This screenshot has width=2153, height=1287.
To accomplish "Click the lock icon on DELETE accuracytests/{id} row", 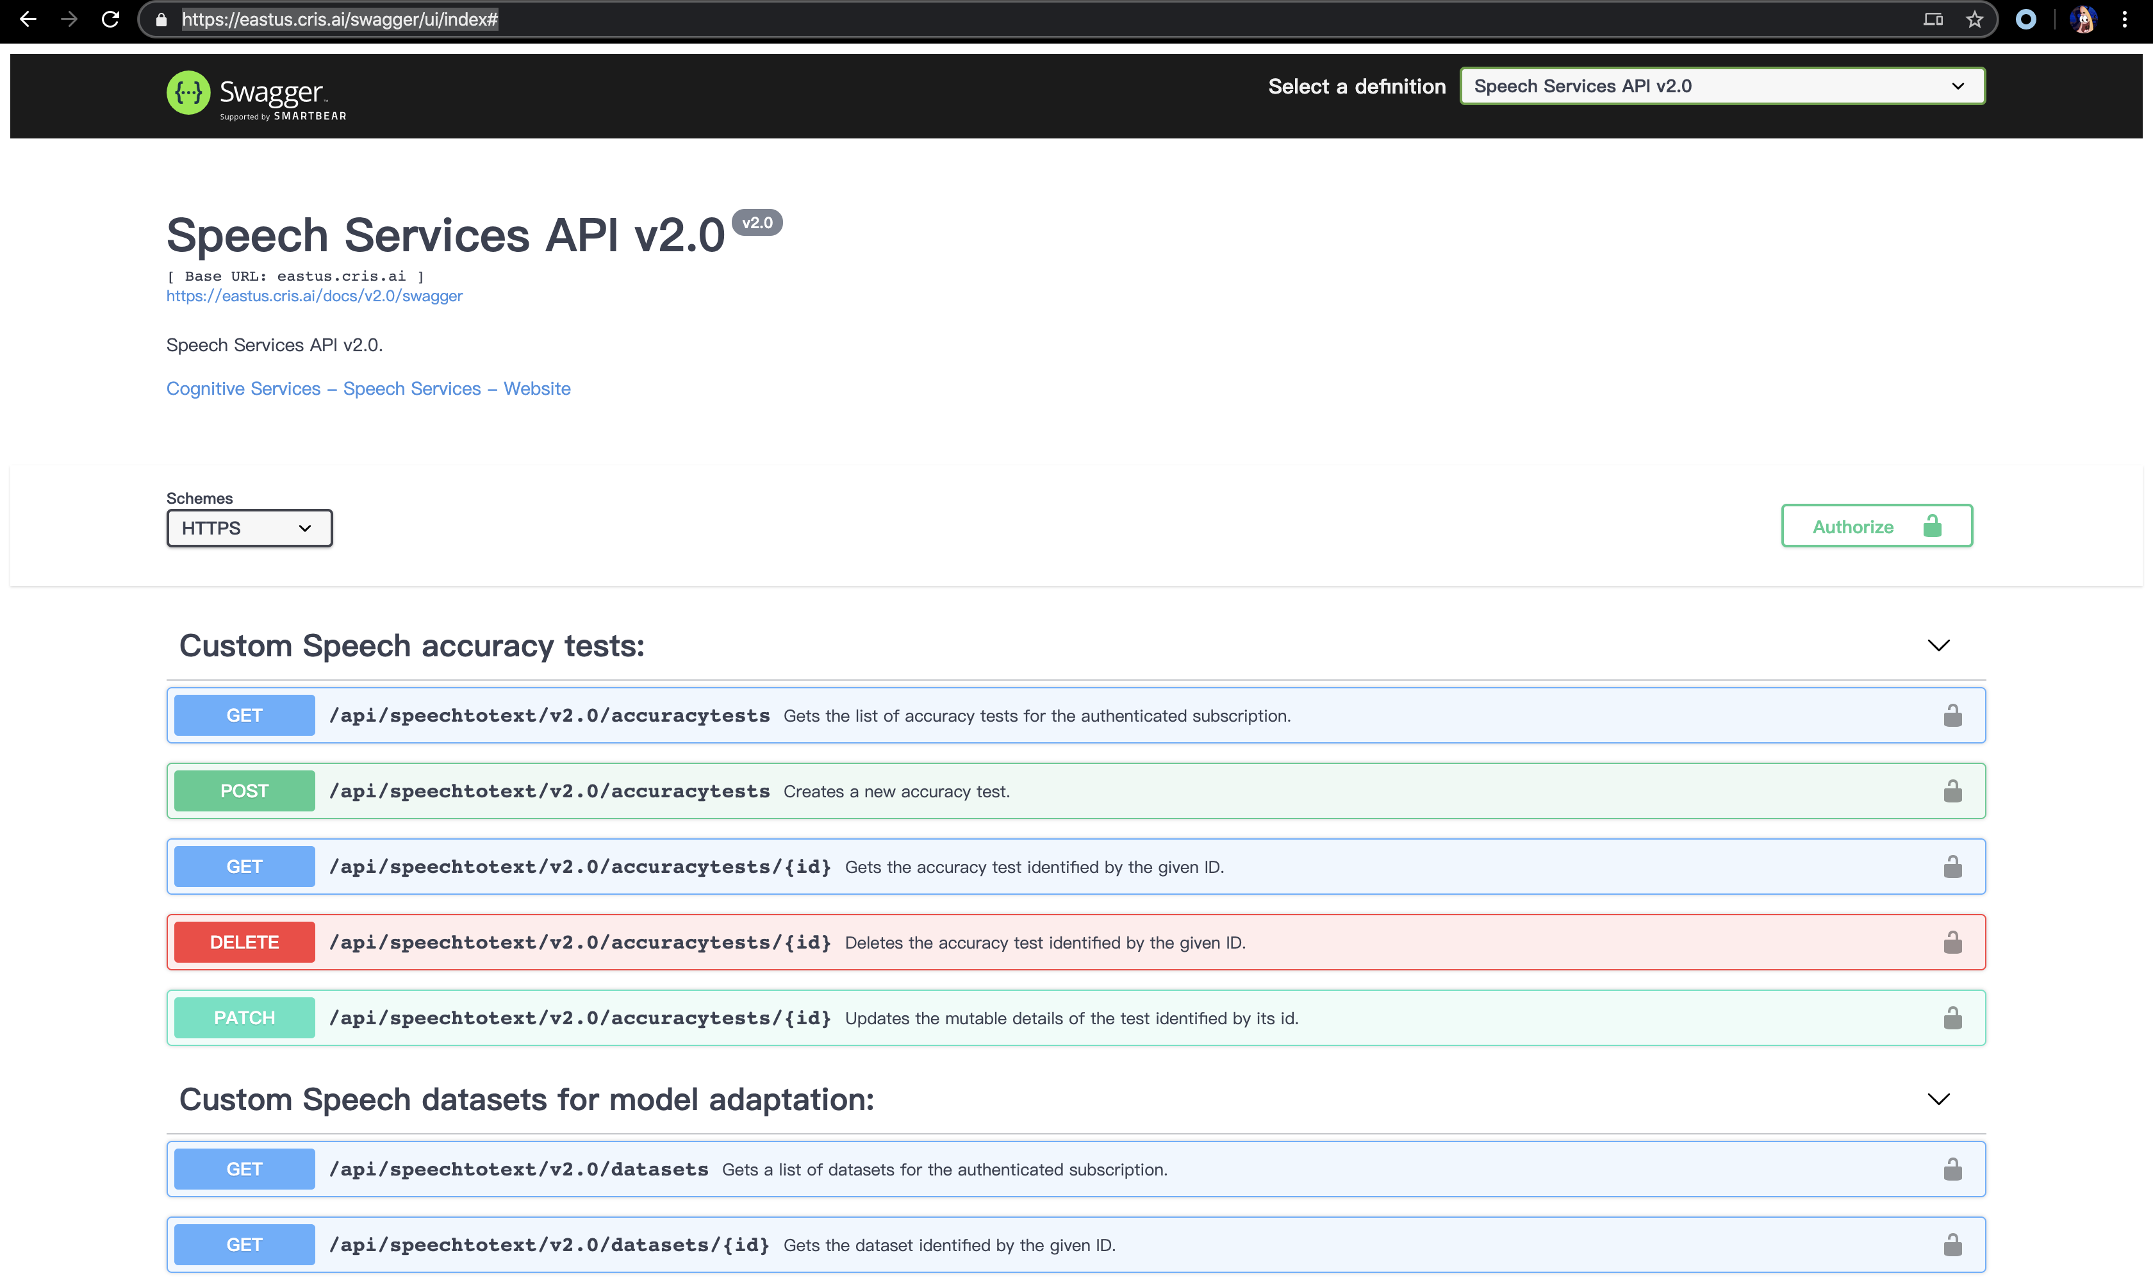I will point(1952,942).
